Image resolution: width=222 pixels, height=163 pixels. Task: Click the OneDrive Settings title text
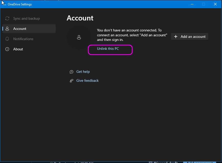pyautogui.click(x=20, y=4)
